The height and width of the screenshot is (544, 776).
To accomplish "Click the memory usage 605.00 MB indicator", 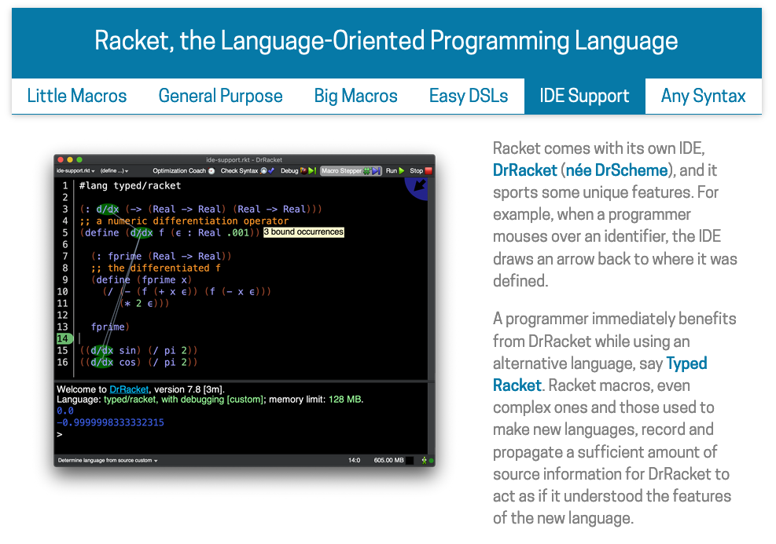I will click(388, 460).
